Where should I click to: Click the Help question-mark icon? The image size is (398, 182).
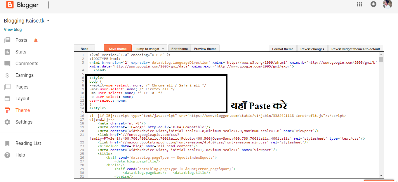coord(7,155)
